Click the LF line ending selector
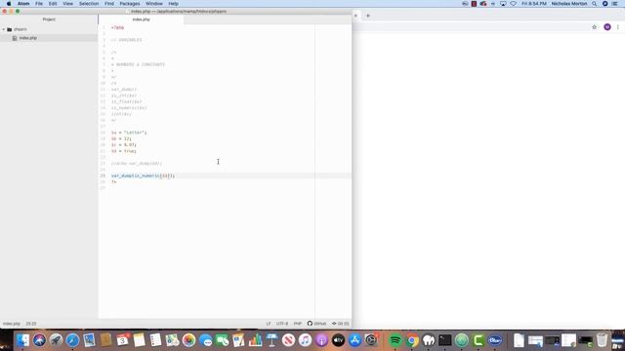This screenshot has width=625, height=351. [x=269, y=324]
